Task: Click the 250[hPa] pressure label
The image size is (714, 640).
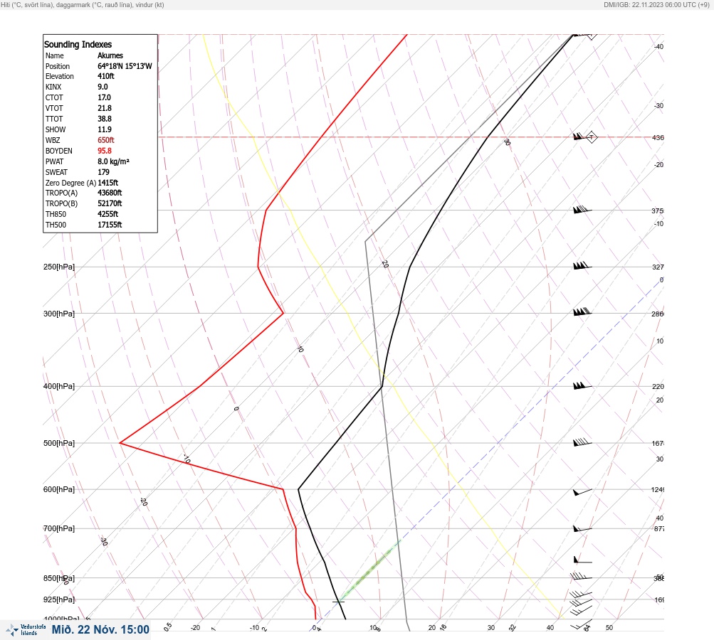Action: 59,267
